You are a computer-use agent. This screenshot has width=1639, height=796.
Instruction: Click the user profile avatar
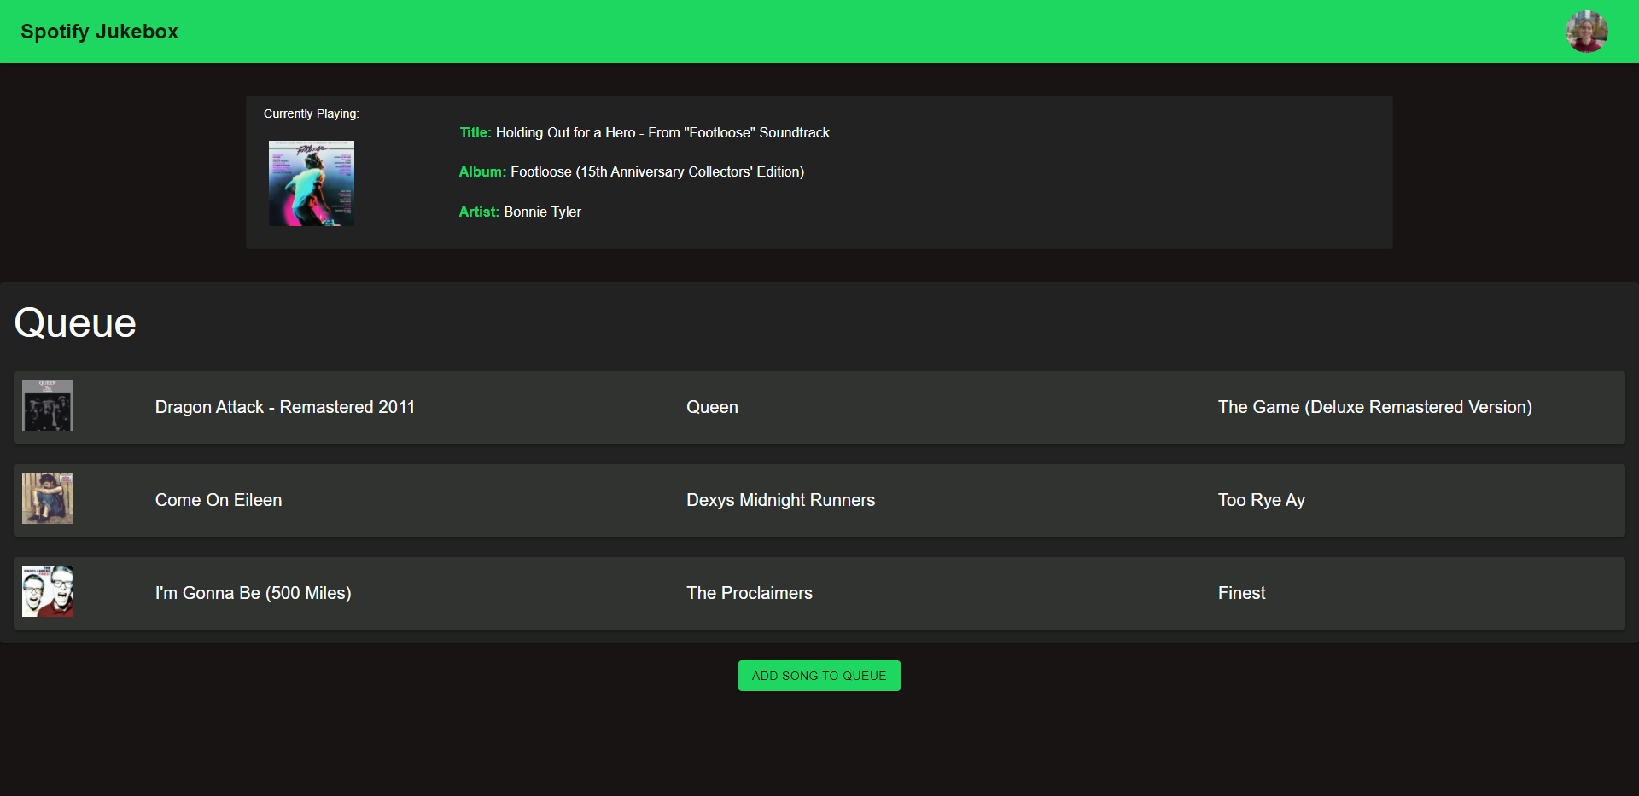point(1586,31)
